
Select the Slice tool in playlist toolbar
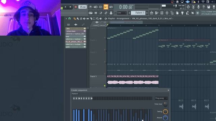tap(91, 18)
